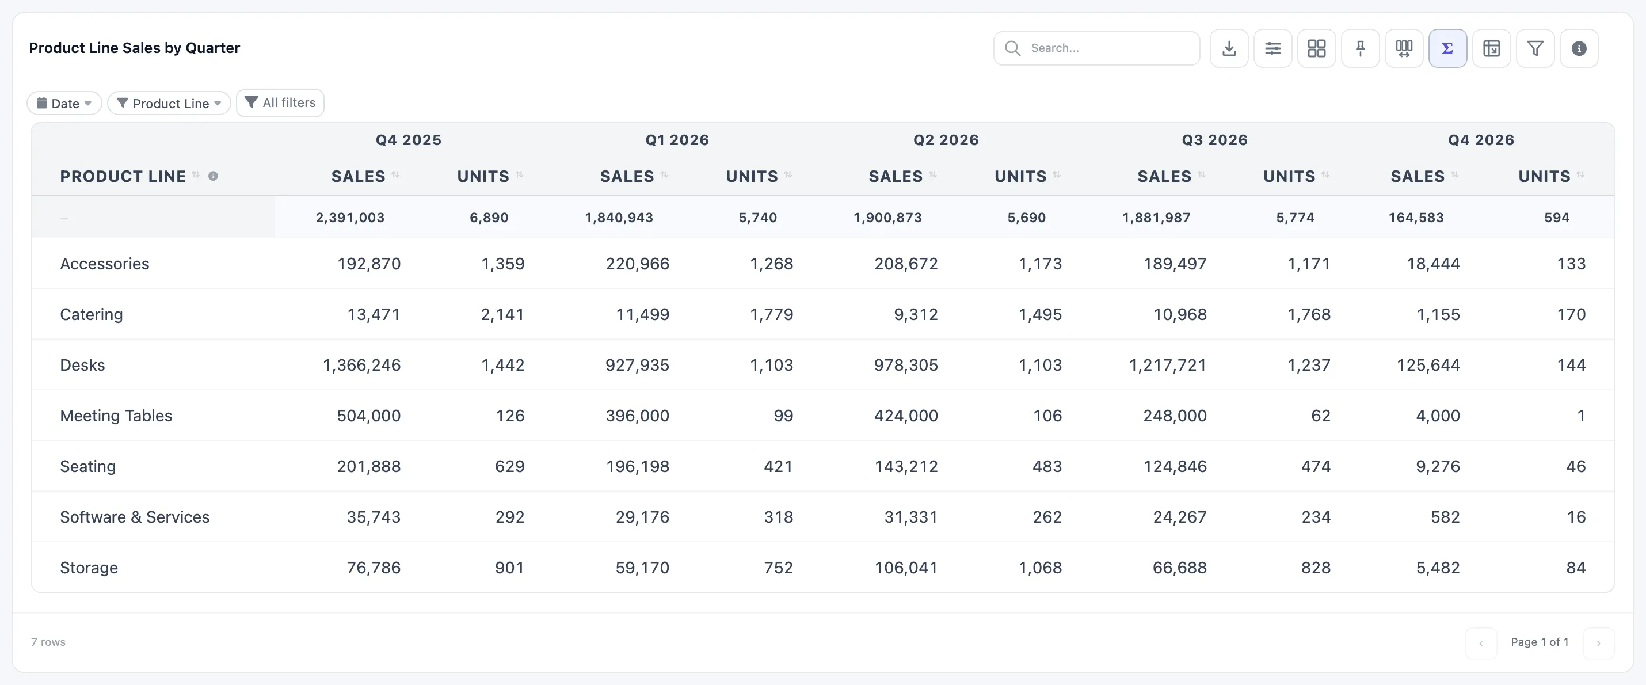Open the Product Line filter dropdown
1646x685 pixels.
169,103
